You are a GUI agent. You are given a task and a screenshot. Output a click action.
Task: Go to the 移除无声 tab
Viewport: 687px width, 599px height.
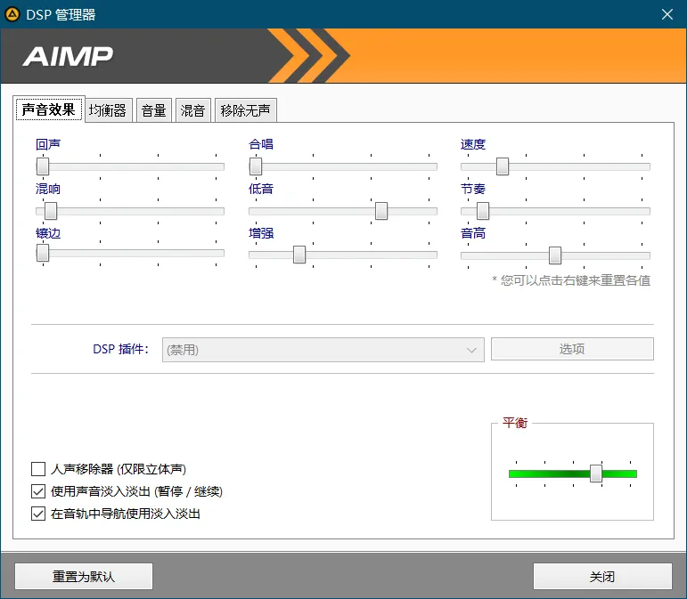pos(245,110)
